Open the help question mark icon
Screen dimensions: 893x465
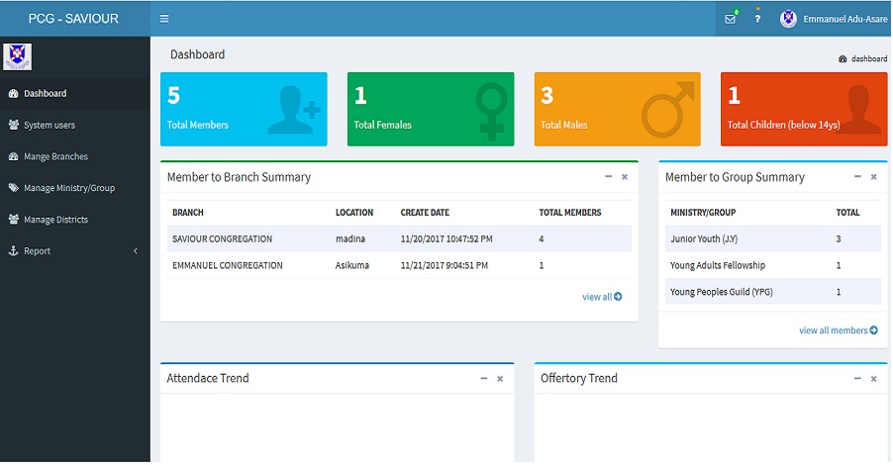click(757, 19)
